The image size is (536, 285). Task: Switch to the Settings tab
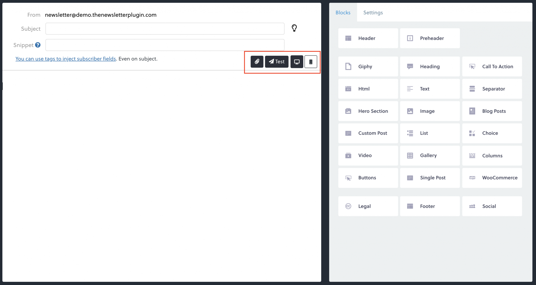click(x=373, y=12)
